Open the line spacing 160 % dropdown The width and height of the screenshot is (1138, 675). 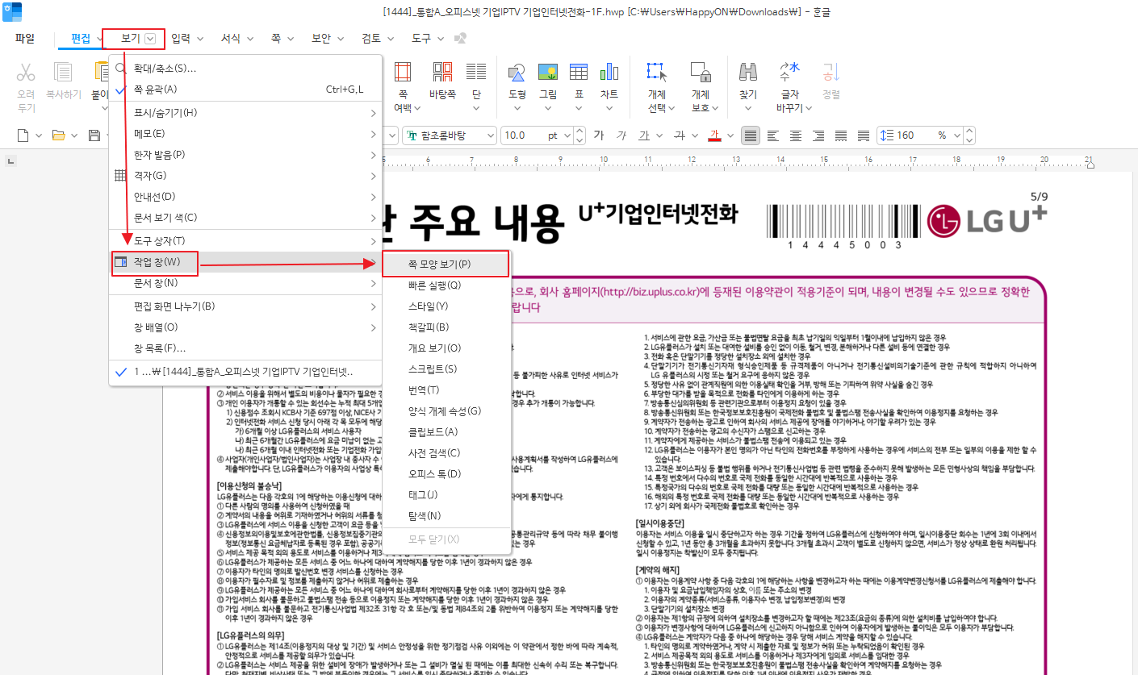957,135
